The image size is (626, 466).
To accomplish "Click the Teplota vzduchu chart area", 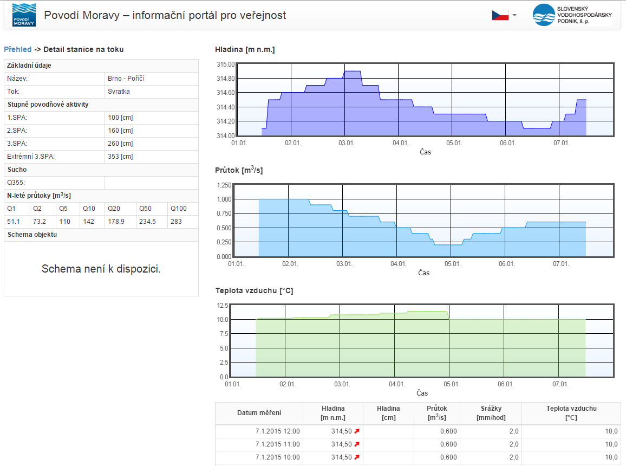I will (x=422, y=341).
